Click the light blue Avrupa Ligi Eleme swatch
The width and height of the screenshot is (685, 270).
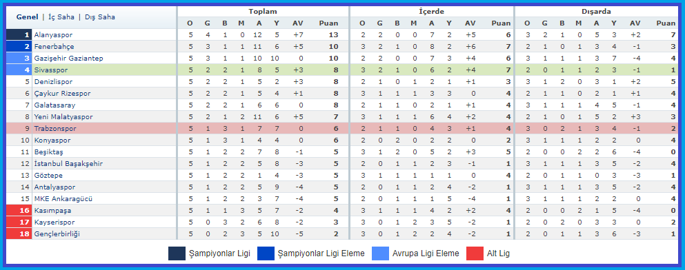pyautogui.click(x=380, y=253)
